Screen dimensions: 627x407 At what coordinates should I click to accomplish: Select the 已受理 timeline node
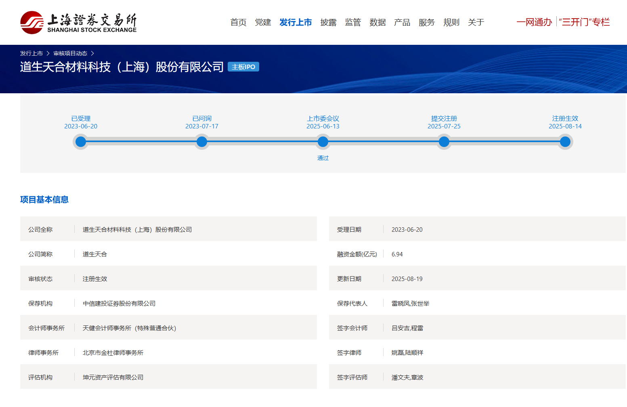[81, 142]
